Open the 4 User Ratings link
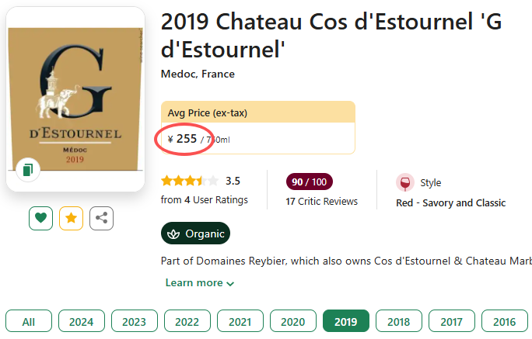The width and height of the screenshot is (532, 339). [204, 200]
